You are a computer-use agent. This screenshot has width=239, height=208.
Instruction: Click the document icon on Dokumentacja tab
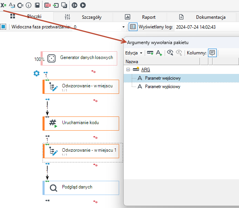181,17
